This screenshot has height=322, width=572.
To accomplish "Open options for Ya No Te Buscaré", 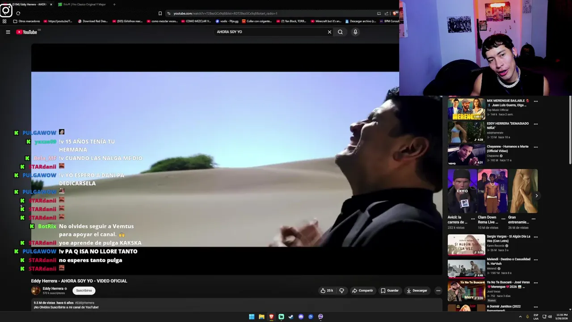I will click(536, 283).
